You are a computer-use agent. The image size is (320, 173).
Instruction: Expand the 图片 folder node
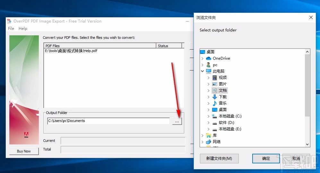pos(208,84)
